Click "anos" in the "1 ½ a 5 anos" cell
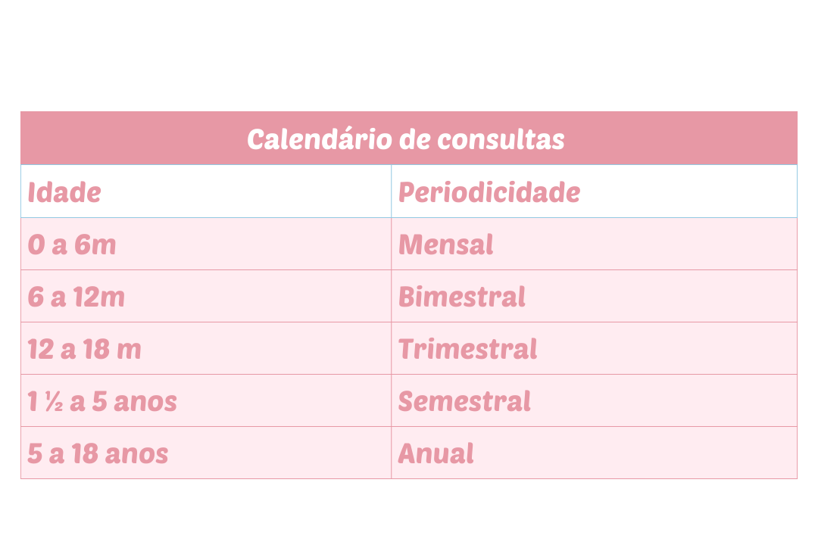Viewport: 818px width, 545px height. pos(145,401)
